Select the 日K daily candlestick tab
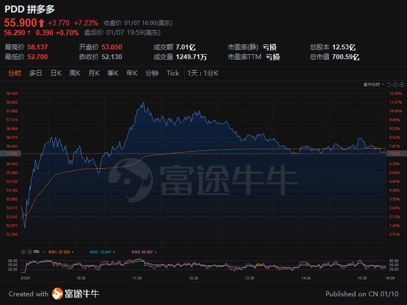Image resolution: width=407 pixels, height=305 pixels. point(56,73)
